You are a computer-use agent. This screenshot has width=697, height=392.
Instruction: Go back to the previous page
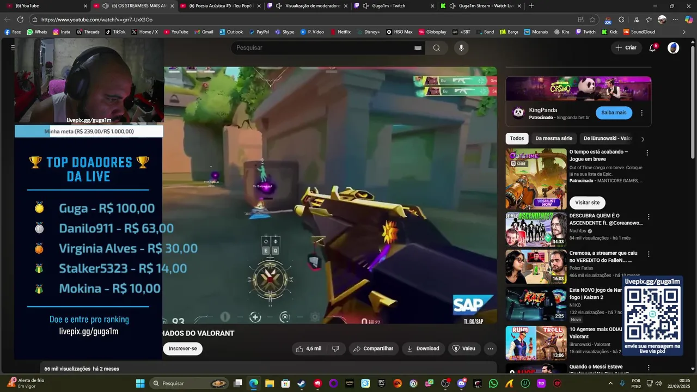click(8, 20)
